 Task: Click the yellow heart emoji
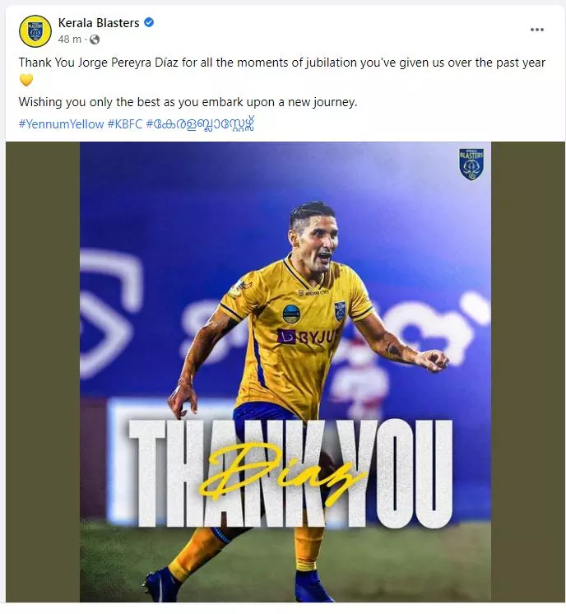[x=26, y=81]
